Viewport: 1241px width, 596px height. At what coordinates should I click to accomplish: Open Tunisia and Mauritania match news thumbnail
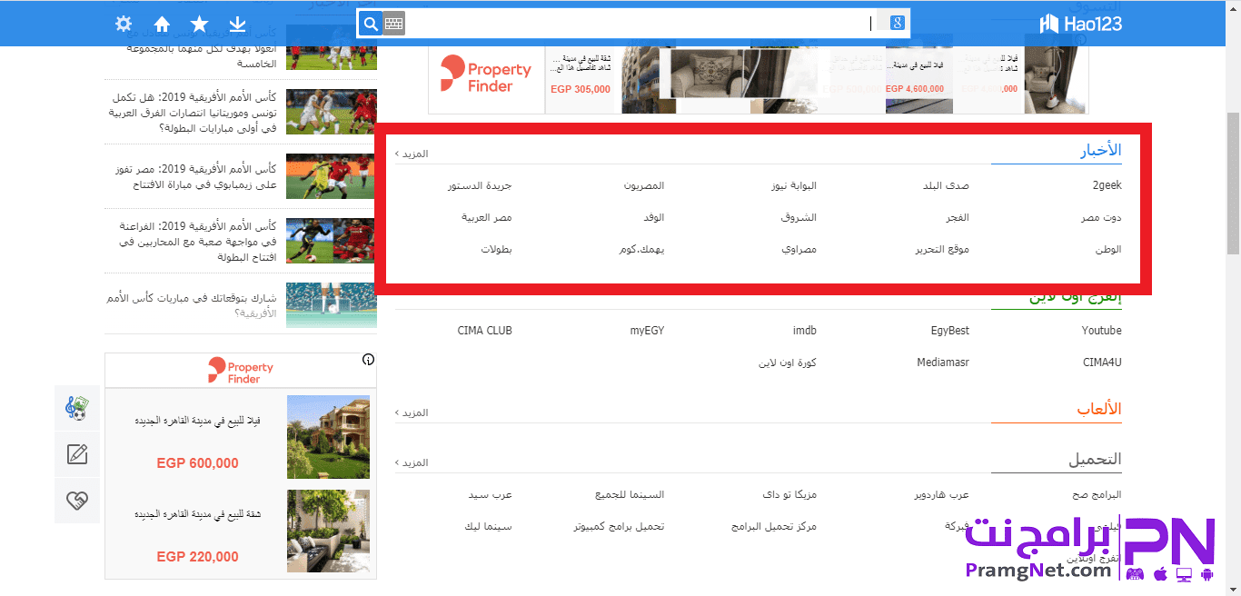[332, 112]
